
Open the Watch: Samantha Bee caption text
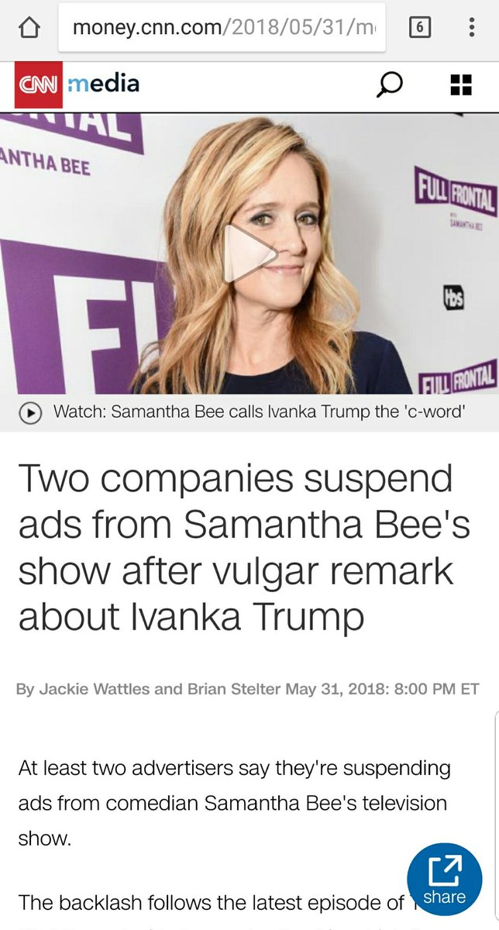point(259,412)
